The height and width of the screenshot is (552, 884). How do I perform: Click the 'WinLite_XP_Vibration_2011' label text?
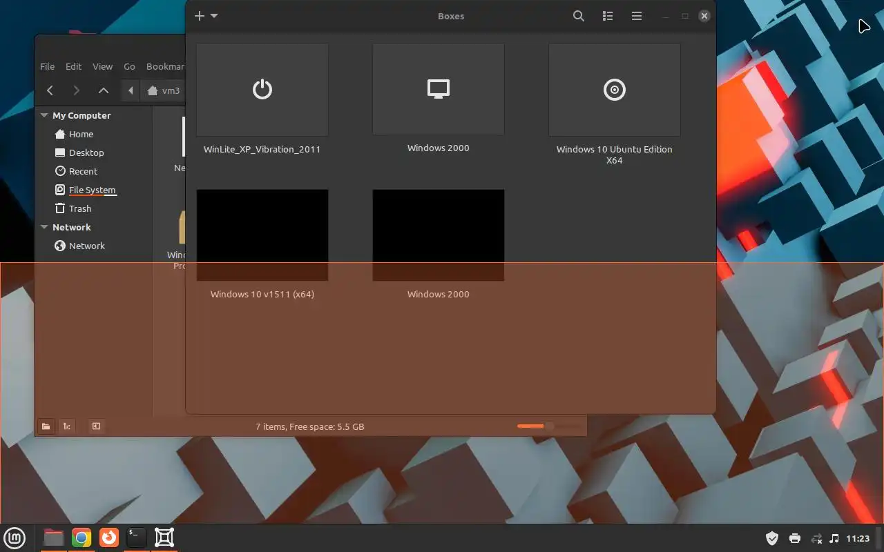click(x=262, y=149)
